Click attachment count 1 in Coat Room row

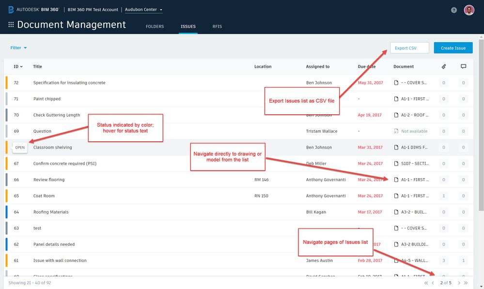click(x=444, y=196)
